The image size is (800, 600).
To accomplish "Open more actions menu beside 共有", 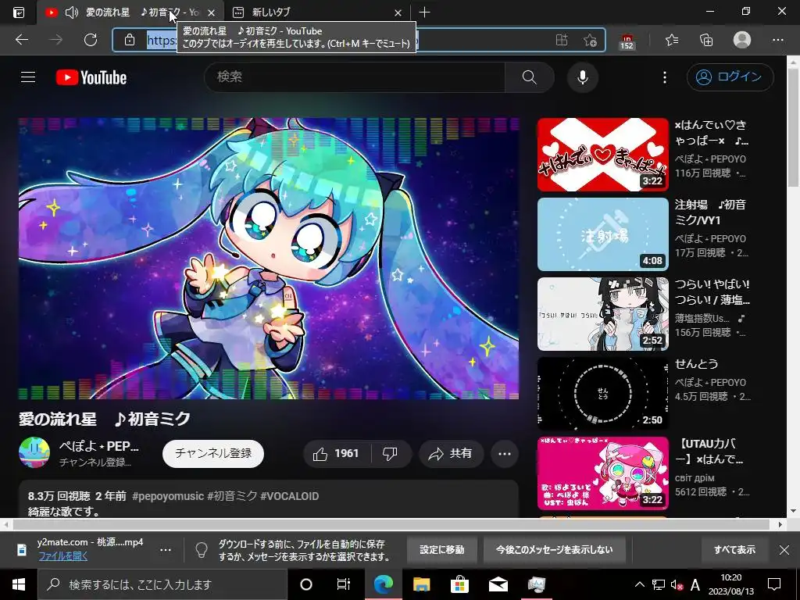I will click(x=505, y=454).
